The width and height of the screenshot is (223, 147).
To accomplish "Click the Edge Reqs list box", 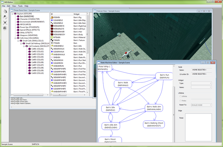I will pyautogui.click(x=198, y=127).
